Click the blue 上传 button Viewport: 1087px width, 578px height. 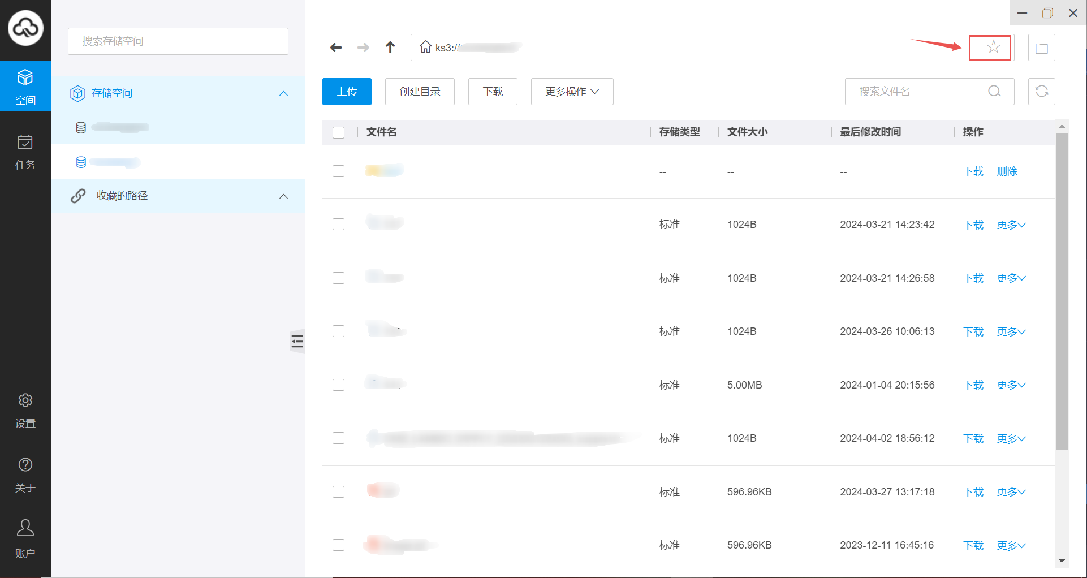click(347, 92)
